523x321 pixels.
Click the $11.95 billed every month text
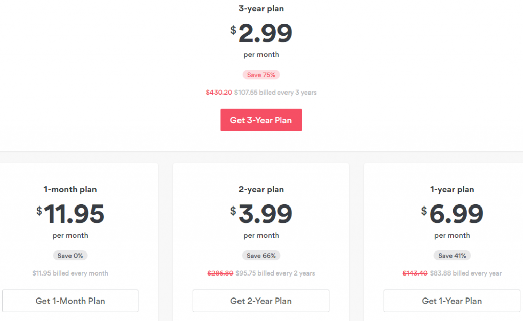coord(70,273)
